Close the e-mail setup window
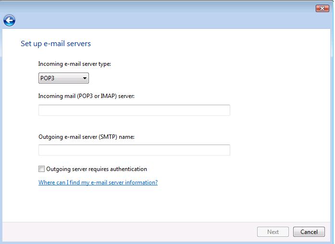Viewport: 335px width, 244px height. 322,8
